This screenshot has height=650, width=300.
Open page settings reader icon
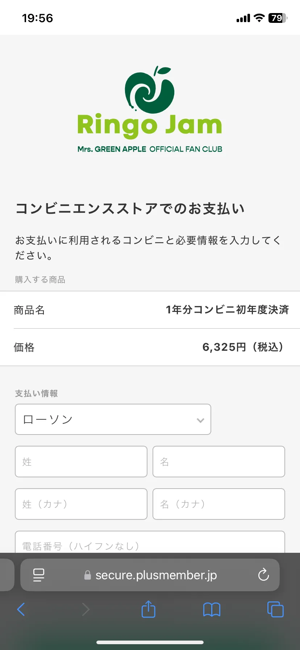click(38, 575)
